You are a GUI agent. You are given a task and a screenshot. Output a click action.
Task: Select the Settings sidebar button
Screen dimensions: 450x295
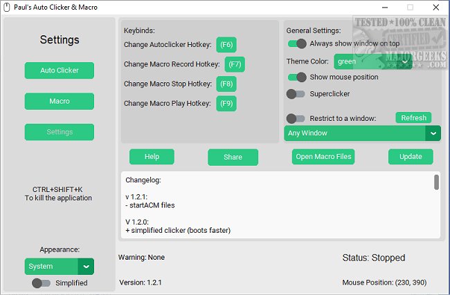coord(60,132)
